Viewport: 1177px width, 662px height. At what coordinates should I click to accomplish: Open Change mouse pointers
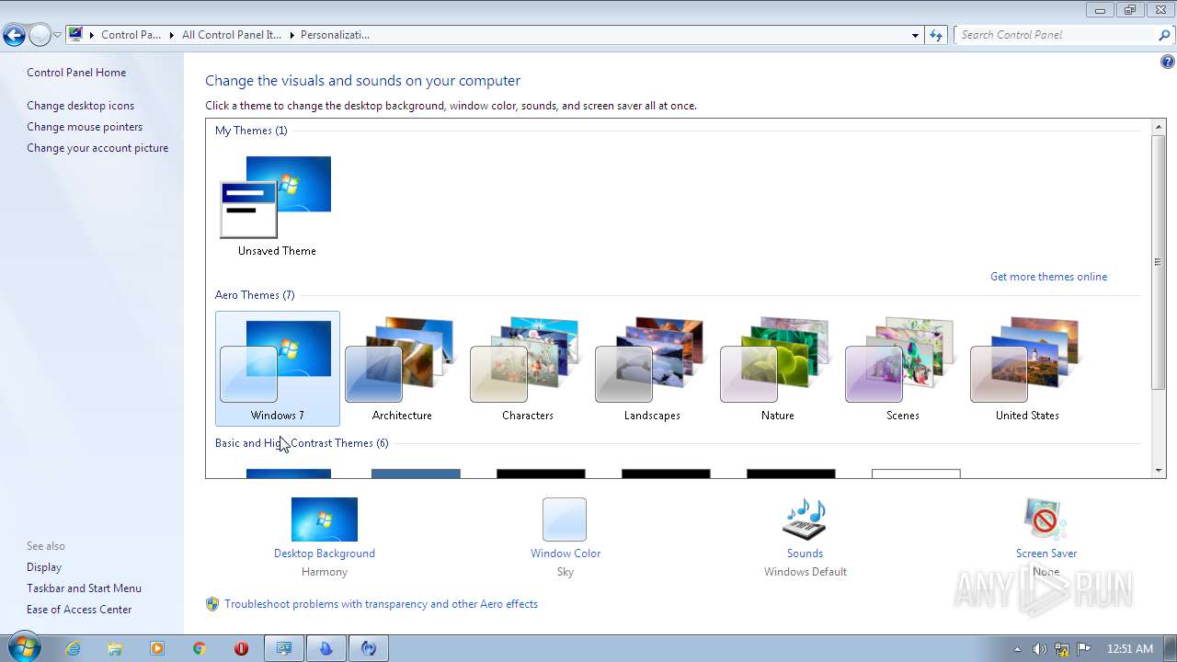85,127
